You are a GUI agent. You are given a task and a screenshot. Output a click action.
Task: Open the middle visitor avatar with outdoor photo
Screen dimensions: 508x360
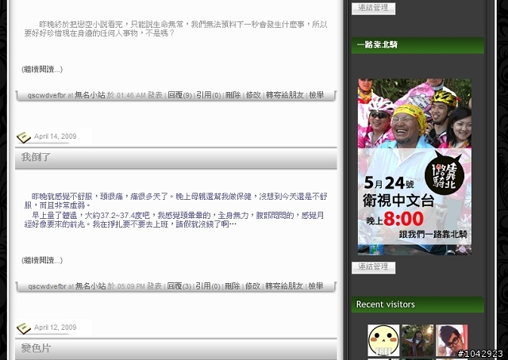pyautogui.click(x=418, y=340)
